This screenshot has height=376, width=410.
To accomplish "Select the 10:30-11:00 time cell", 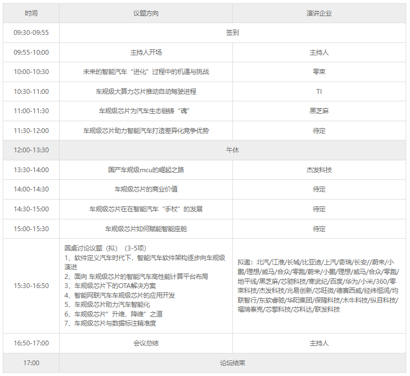I will (x=31, y=92).
